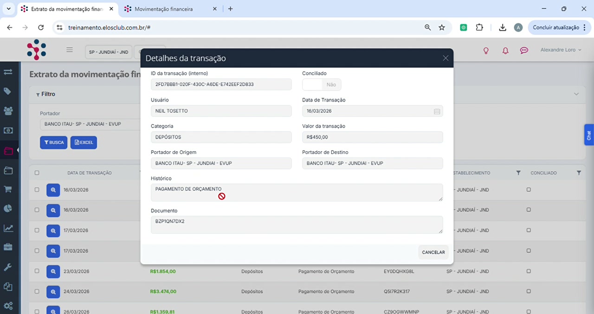Open the side Chat tab
This screenshot has width=594, height=314.
click(x=589, y=135)
